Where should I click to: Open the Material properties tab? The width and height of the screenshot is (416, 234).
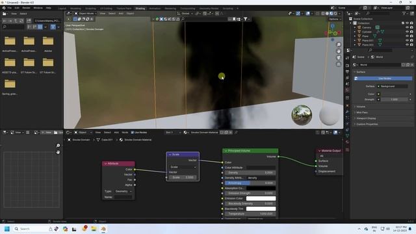point(347,142)
